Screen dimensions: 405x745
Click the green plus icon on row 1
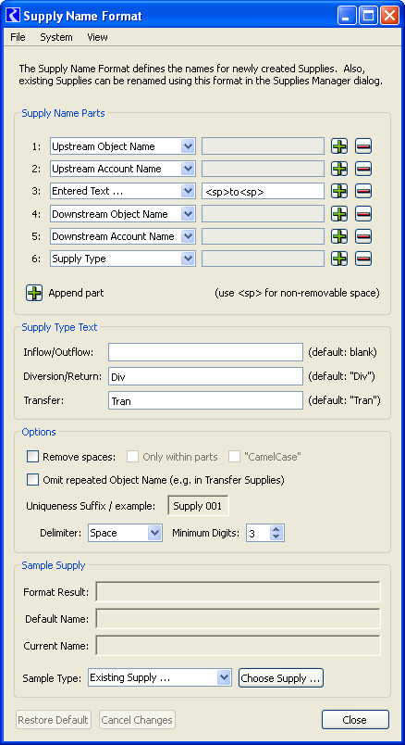339,146
